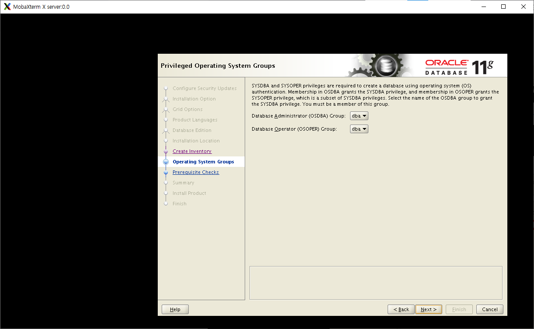Click Installation Location step
Image resolution: width=534 pixels, height=329 pixels.
coord(196,141)
